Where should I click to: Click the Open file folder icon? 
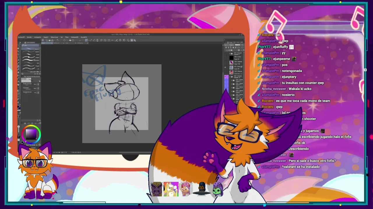50,40
